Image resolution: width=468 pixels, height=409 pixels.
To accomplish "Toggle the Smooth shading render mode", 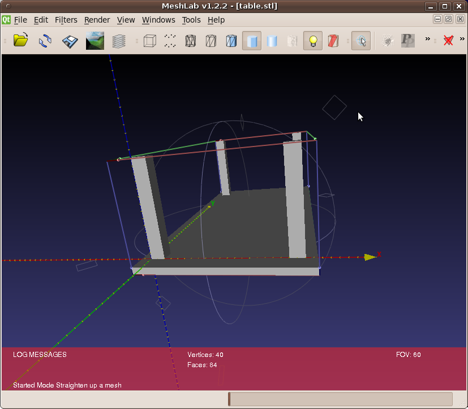I will [272, 41].
